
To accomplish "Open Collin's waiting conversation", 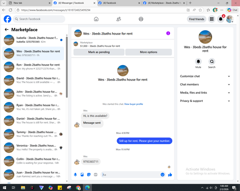I will click(33, 161).
